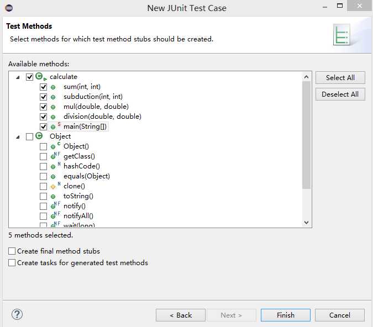This screenshot has width=373, height=327.
Task: Click the method icon beside subduction(int, int)
Action: (x=53, y=97)
